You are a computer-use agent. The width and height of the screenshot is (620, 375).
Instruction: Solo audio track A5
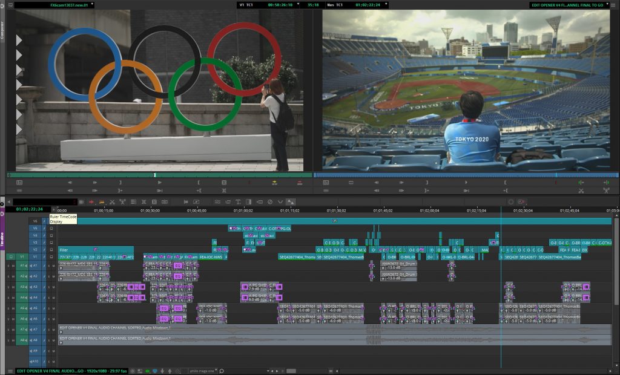pyautogui.click(x=49, y=308)
